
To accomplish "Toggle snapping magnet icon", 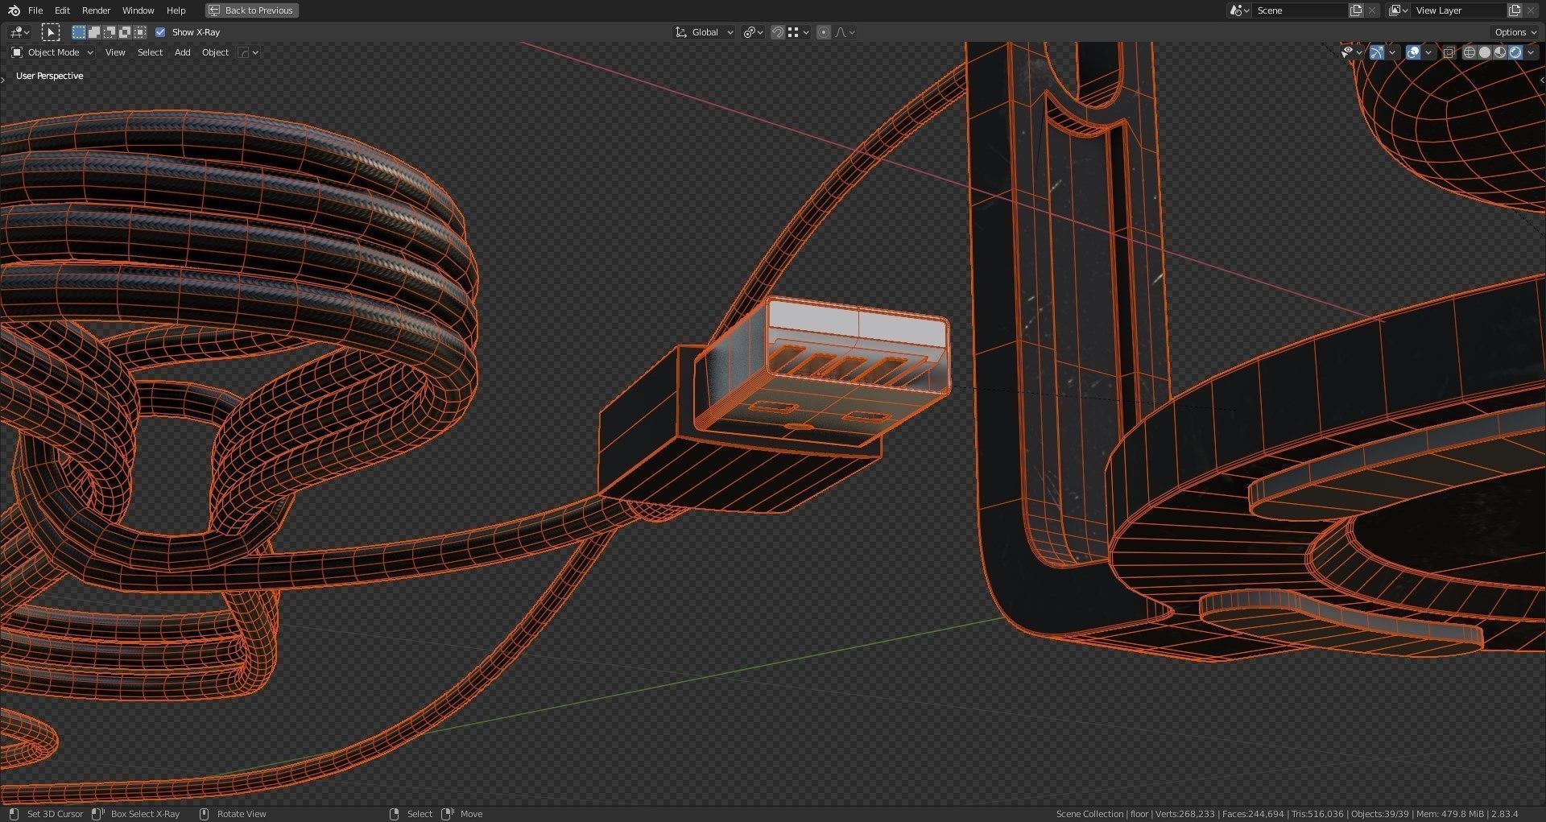I will point(777,32).
